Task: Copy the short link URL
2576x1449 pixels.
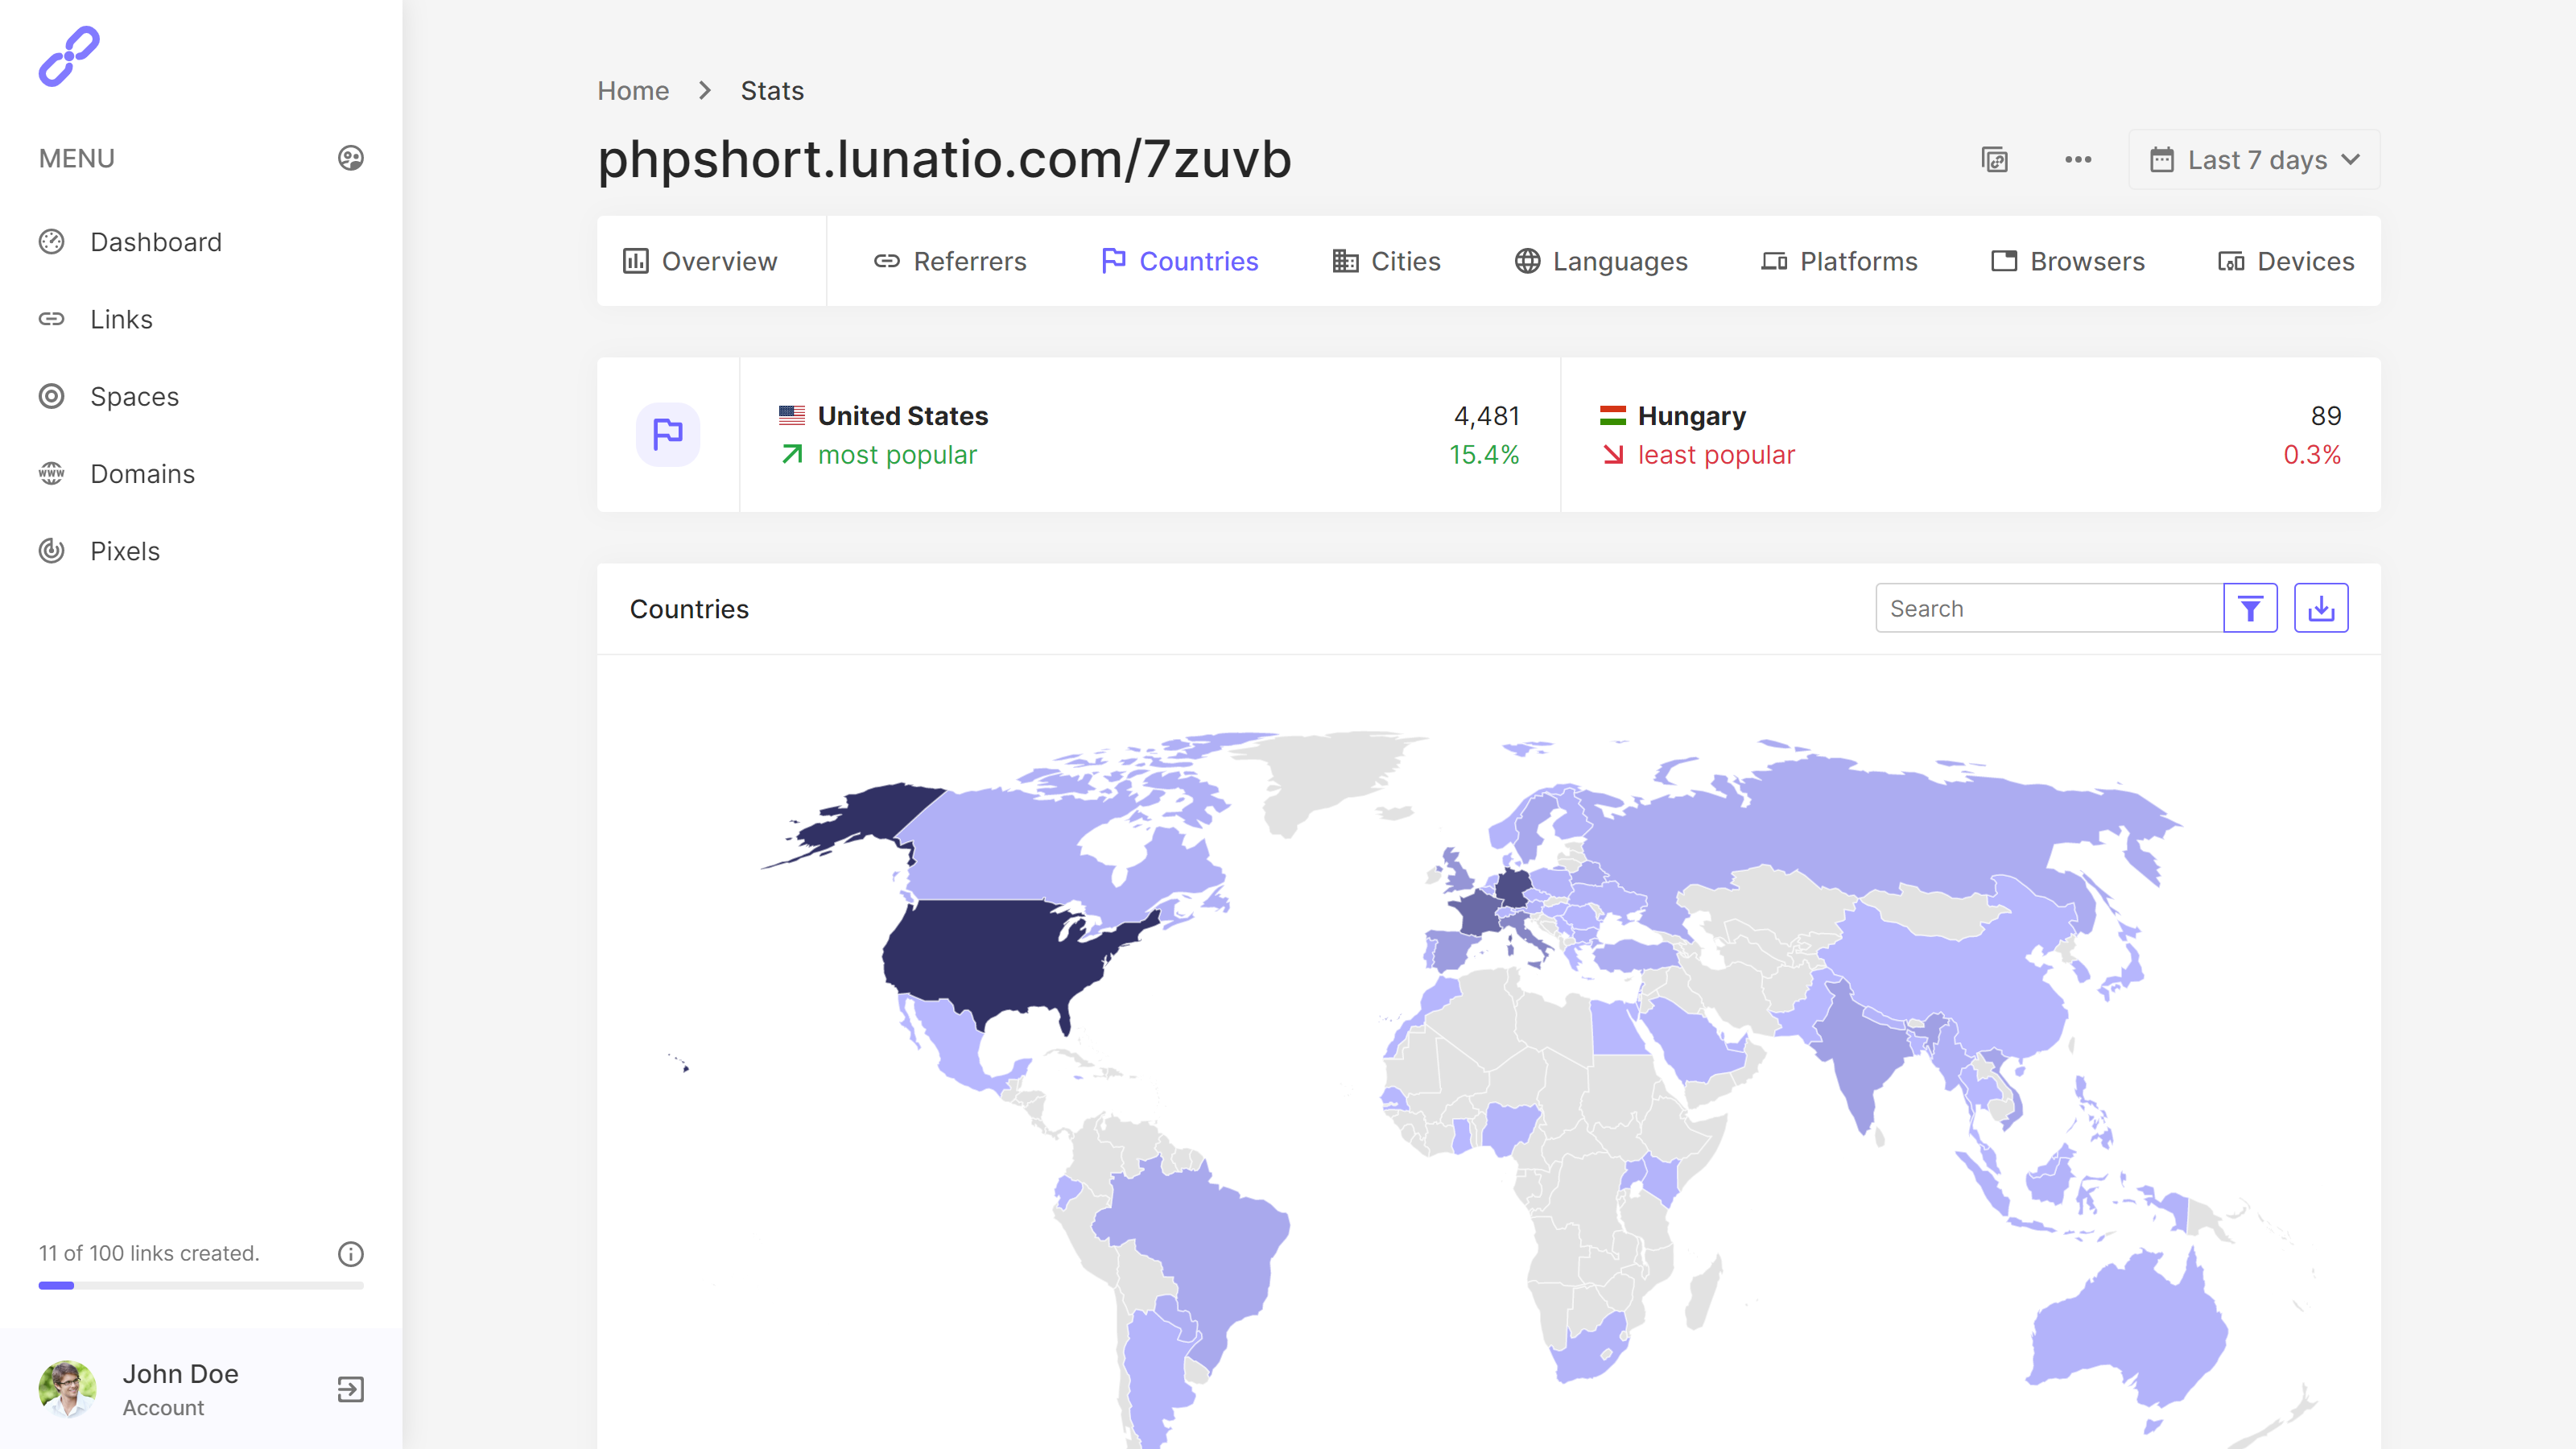Action: pyautogui.click(x=1995, y=159)
